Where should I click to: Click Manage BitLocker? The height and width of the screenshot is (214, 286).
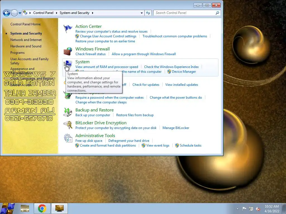coord(176,128)
